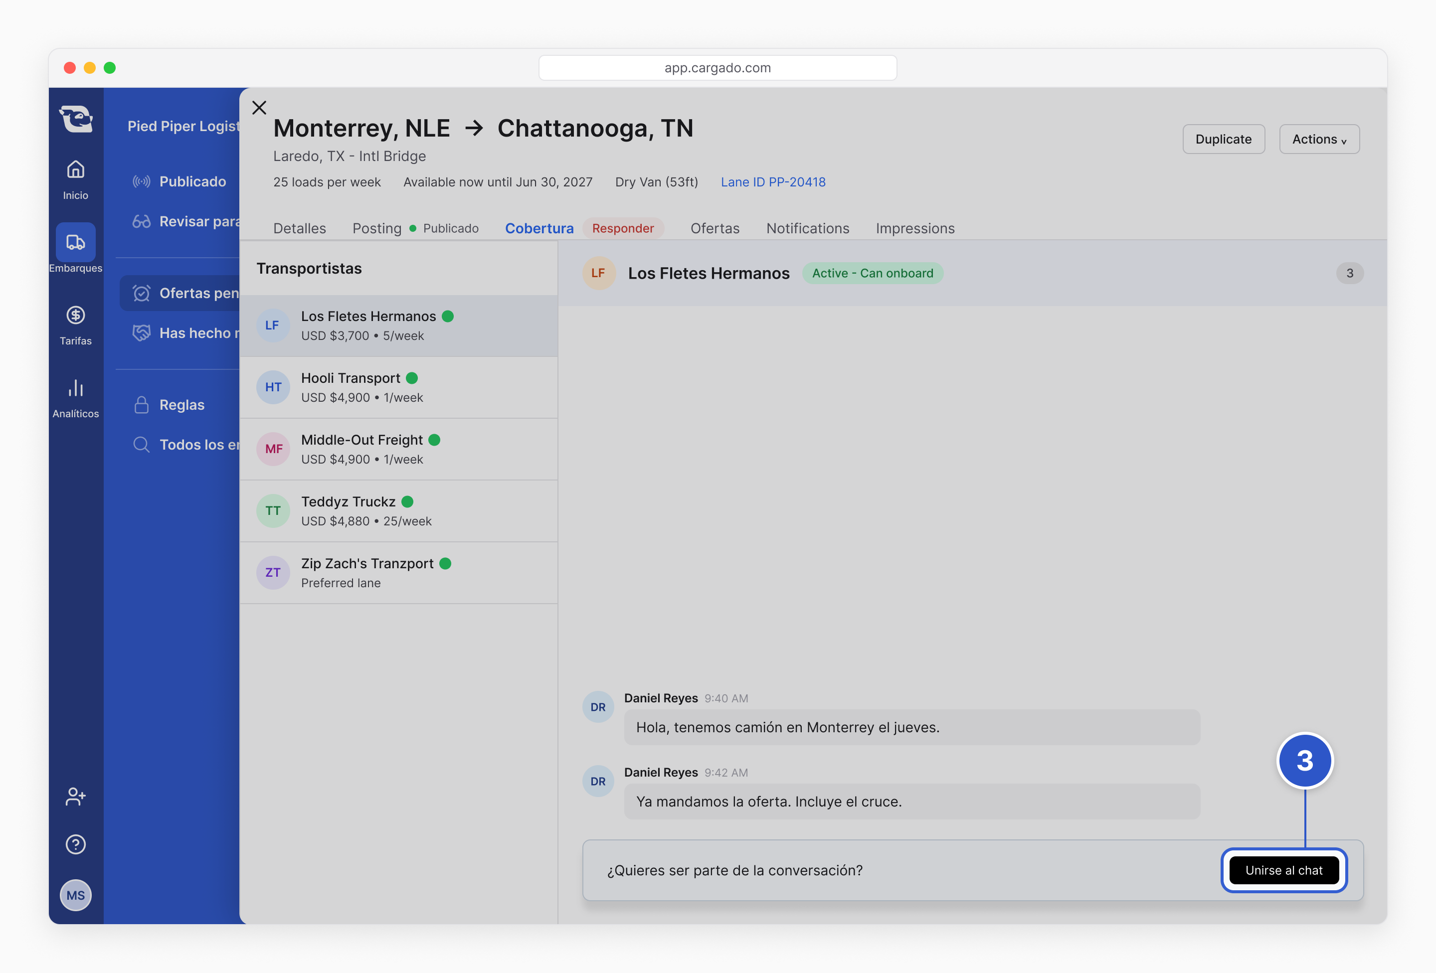Image resolution: width=1436 pixels, height=973 pixels.
Task: Click Pied Piper Logistics company name
Action: 183,126
